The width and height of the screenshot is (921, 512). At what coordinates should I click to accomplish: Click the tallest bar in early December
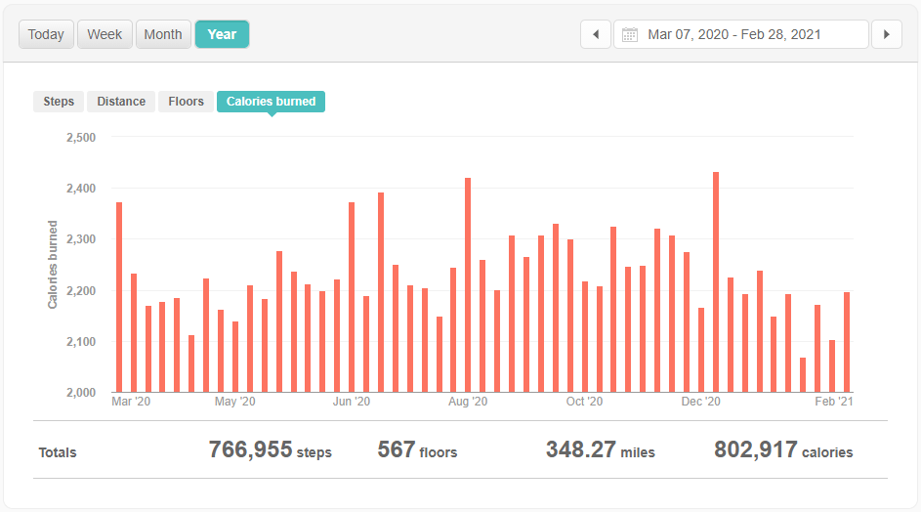click(x=716, y=283)
